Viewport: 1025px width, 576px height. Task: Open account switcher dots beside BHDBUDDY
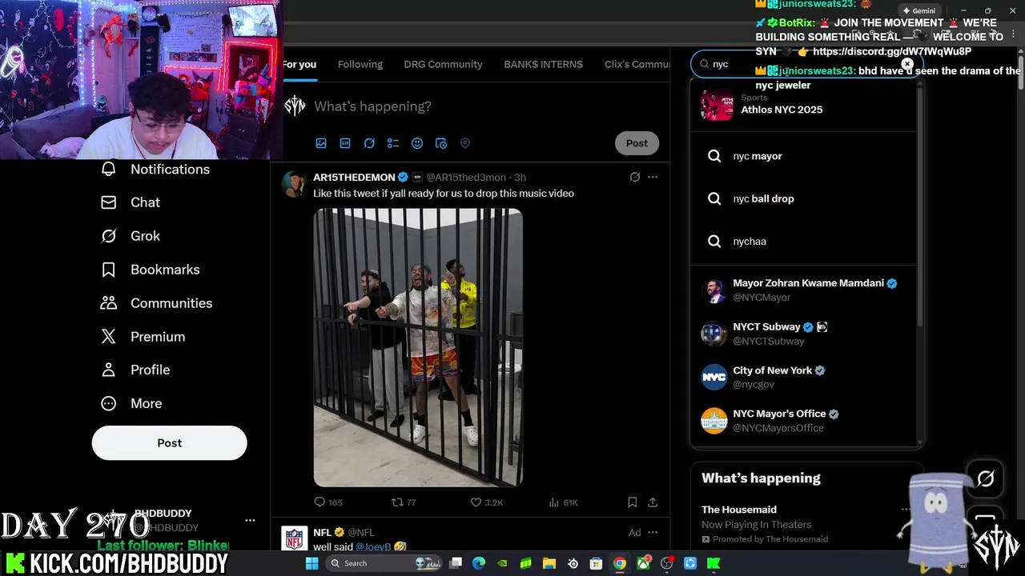250,520
